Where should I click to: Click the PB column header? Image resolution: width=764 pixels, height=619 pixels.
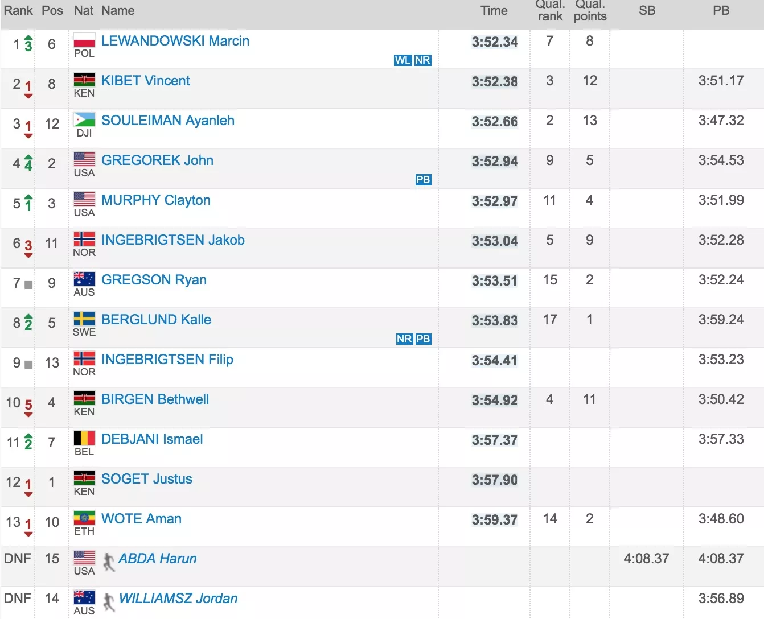click(x=721, y=11)
